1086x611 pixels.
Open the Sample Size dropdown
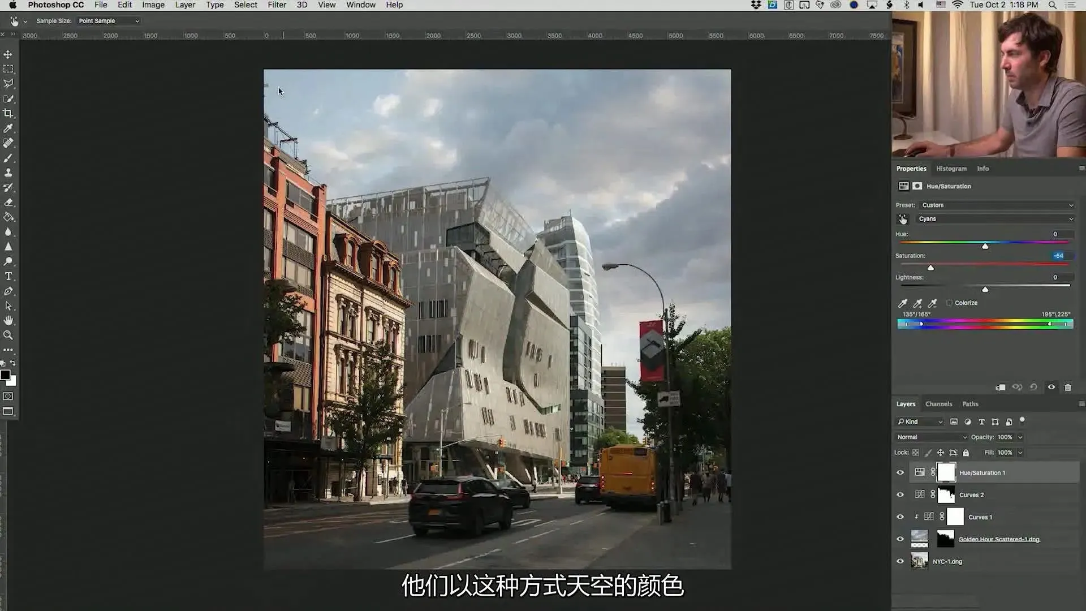coord(108,21)
